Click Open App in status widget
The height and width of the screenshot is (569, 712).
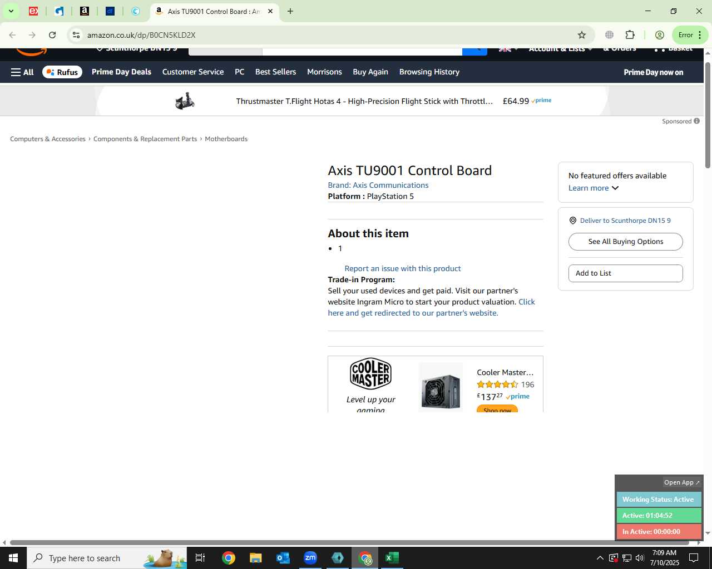pos(682,482)
